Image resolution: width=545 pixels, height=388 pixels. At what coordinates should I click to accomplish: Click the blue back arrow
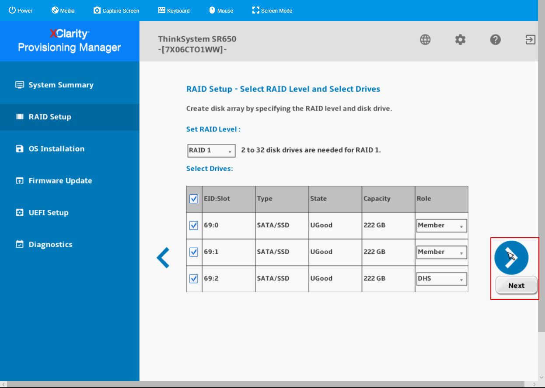pyautogui.click(x=163, y=257)
